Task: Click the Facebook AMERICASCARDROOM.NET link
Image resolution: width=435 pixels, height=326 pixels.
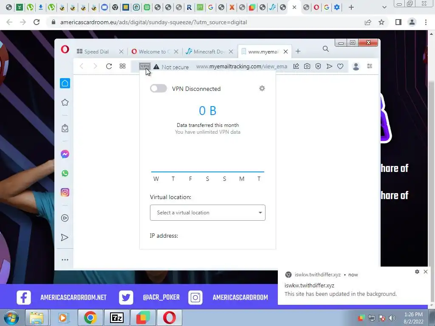Action: [62, 298]
